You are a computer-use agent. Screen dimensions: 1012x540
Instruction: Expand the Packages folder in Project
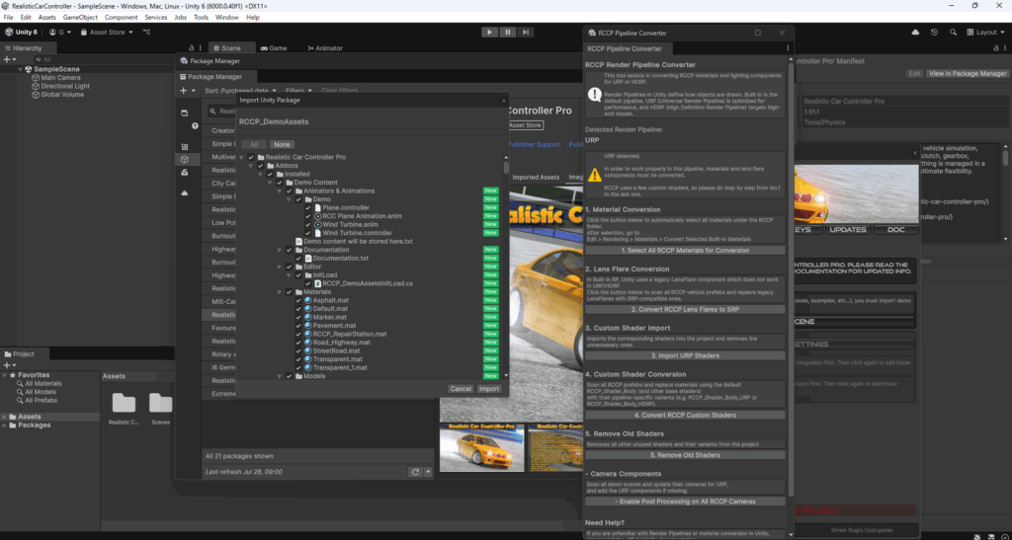[x=5, y=425]
